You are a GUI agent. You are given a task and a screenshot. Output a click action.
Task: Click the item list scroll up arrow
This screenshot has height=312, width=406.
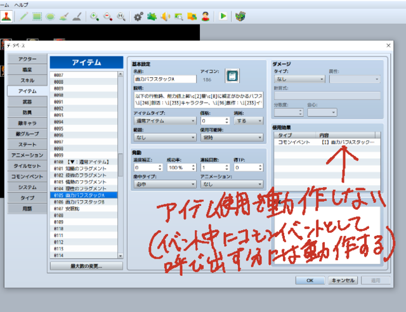point(121,74)
